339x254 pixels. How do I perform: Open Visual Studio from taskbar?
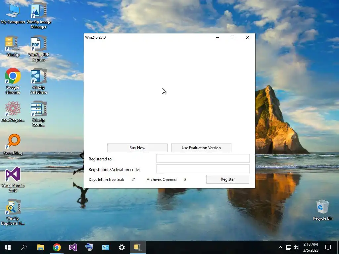(73, 247)
